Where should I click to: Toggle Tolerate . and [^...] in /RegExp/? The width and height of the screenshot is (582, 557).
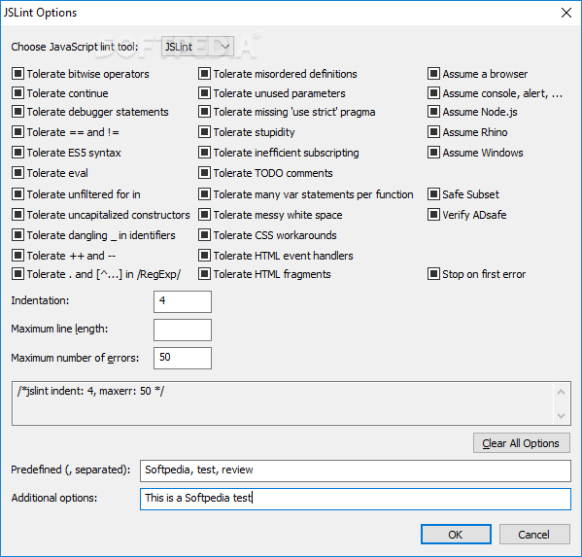[x=17, y=274]
